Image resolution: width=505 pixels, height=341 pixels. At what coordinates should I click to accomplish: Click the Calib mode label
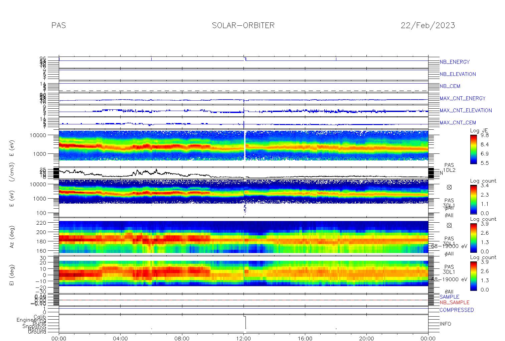point(40,317)
